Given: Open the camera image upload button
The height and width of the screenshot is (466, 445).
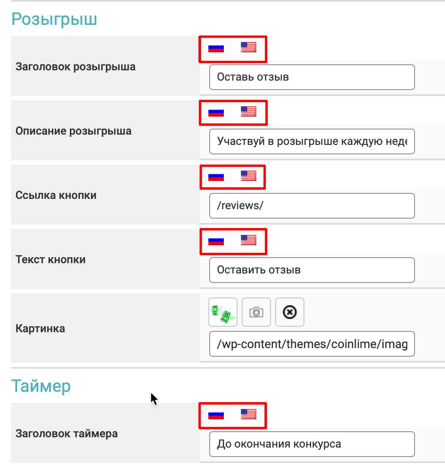Looking at the screenshot, I should [256, 312].
